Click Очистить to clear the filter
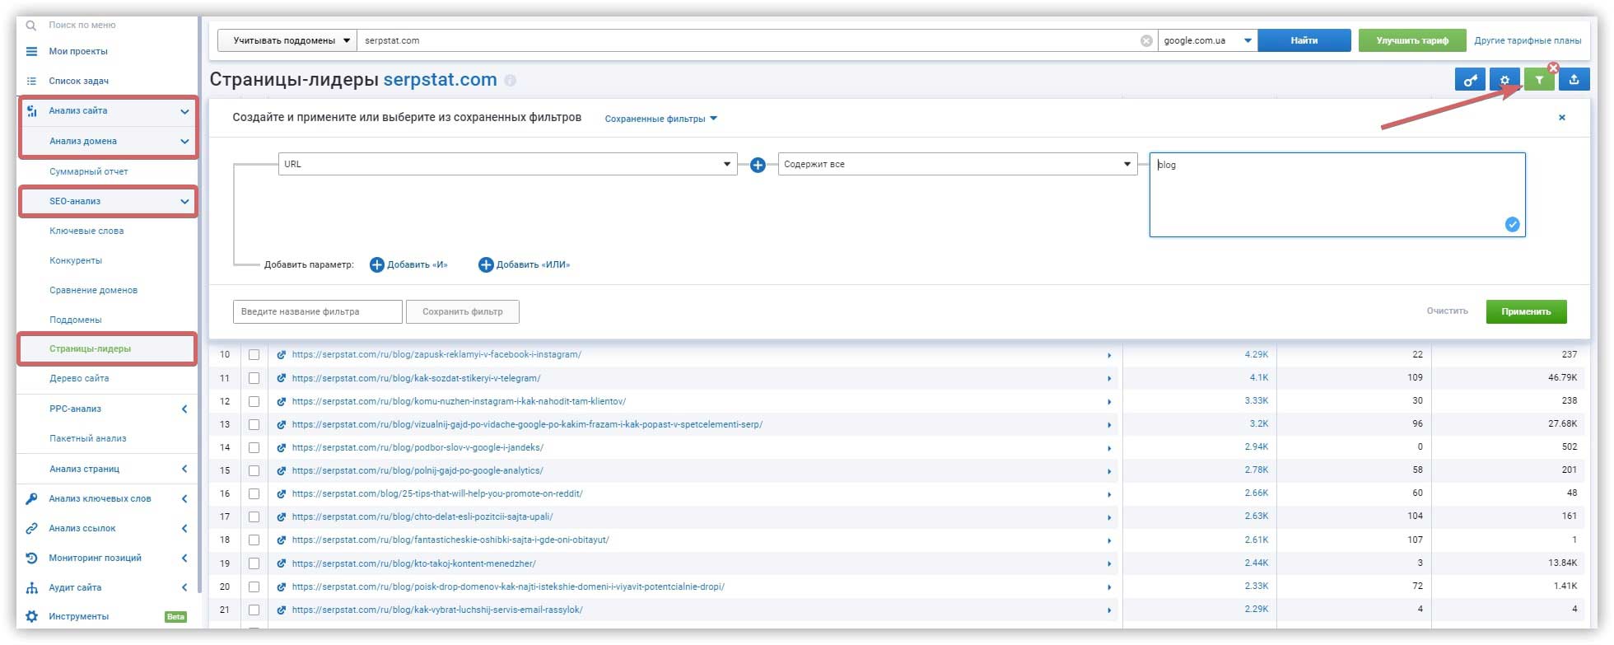This screenshot has width=1614, height=645. click(x=1448, y=311)
